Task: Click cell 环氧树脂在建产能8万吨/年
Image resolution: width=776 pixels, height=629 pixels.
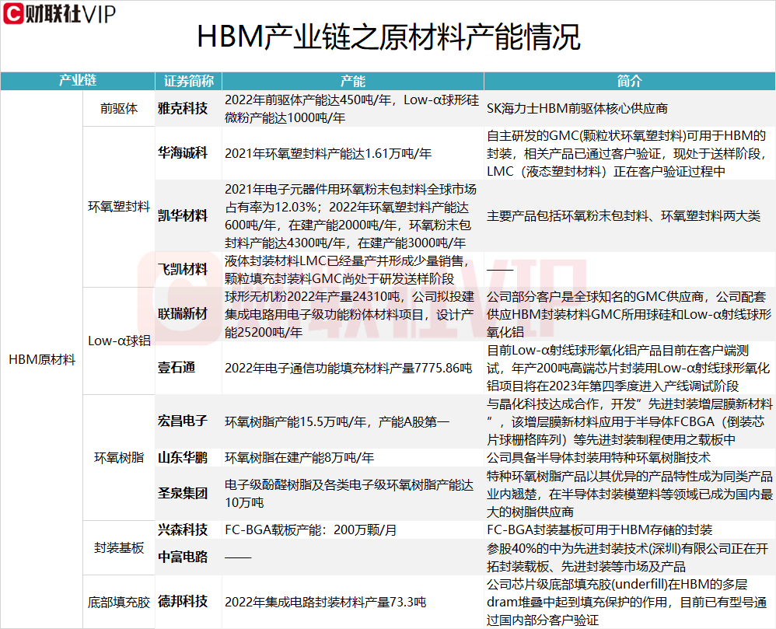Action: point(353,457)
